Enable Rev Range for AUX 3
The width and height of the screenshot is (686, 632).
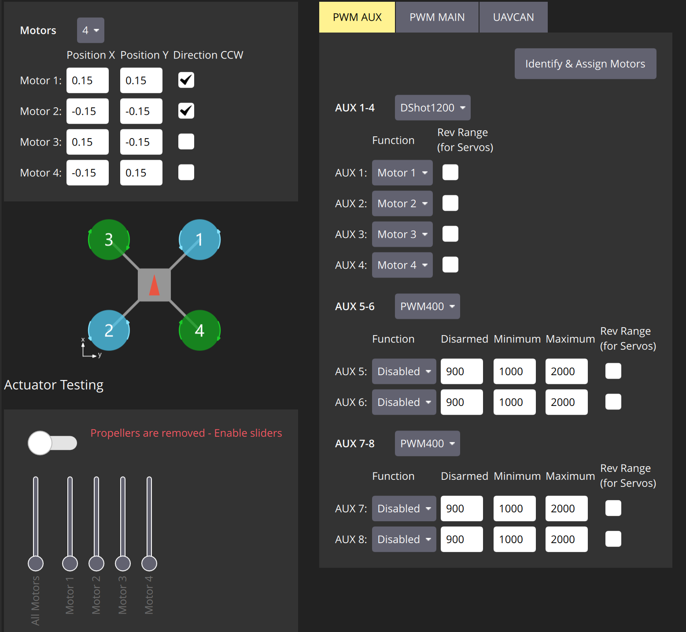pyautogui.click(x=450, y=234)
